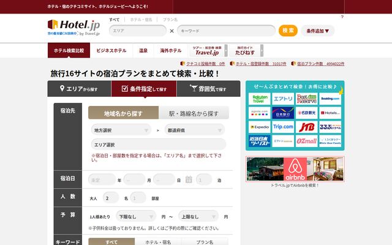392x245 pixels.
Task: Expand the 地方選択 region dropdown
Action: coord(121,130)
